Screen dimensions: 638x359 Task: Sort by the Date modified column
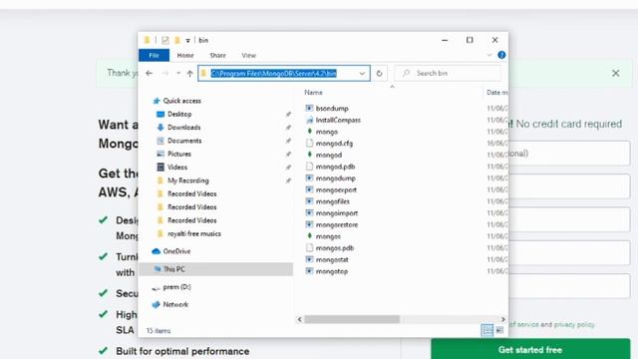[496, 93]
